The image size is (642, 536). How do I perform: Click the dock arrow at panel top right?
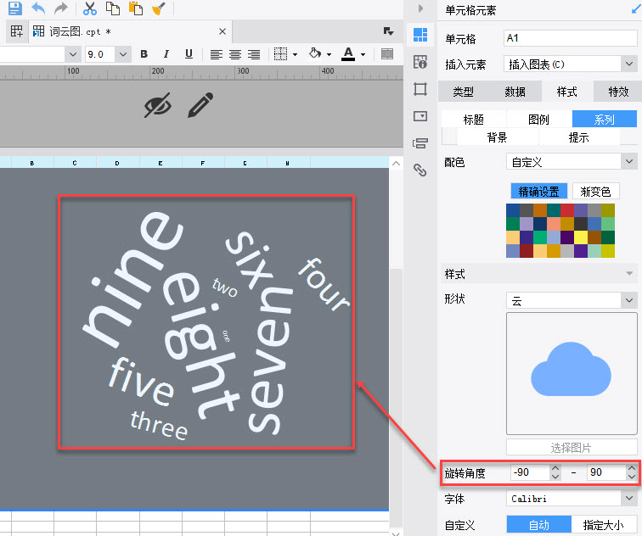tap(636, 9)
